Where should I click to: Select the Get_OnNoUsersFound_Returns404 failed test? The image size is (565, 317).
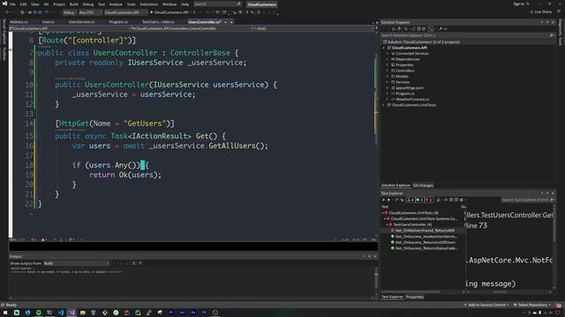coord(425,231)
